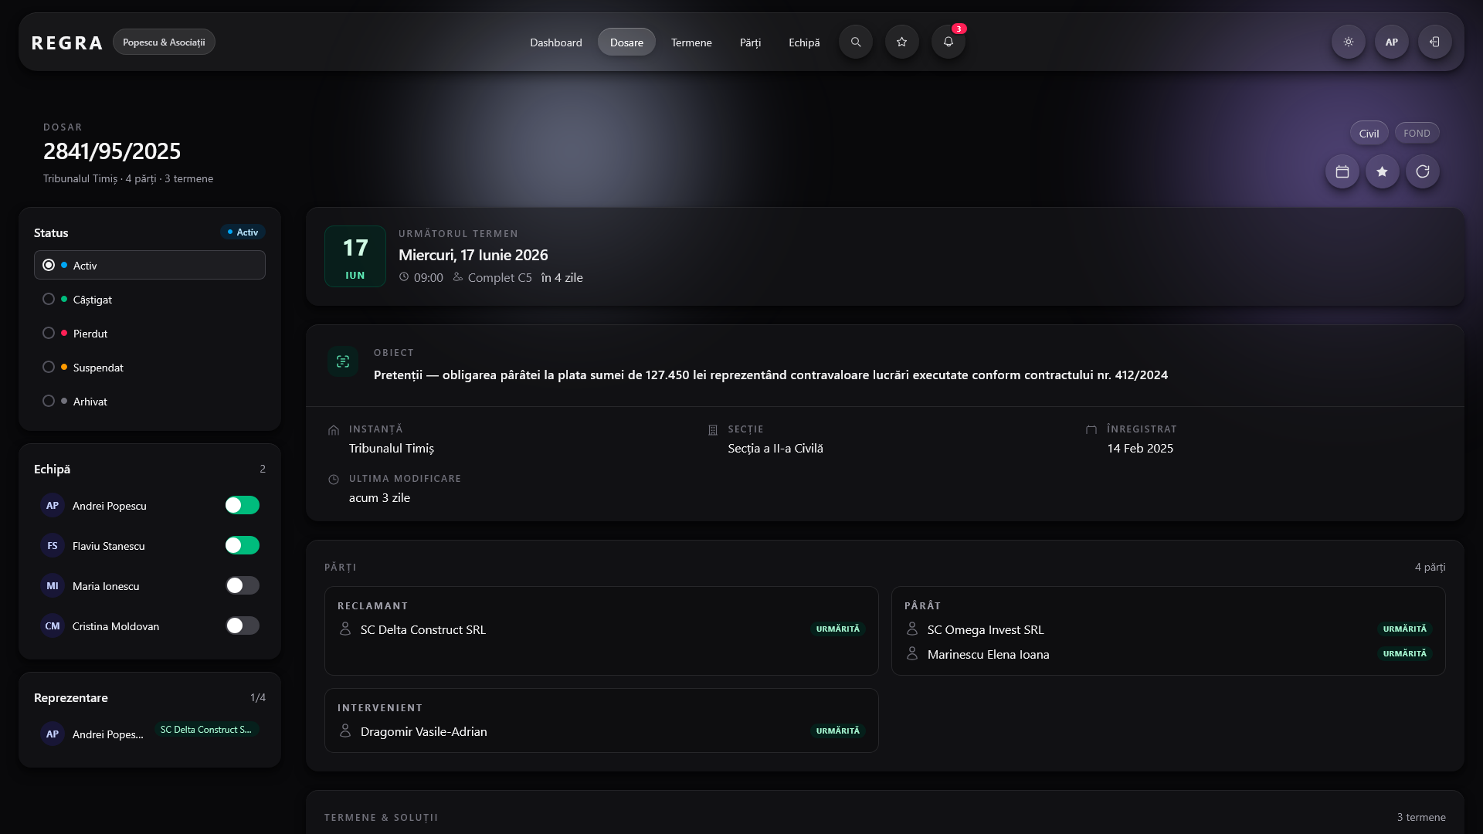Click the FS avatar of Flaviu Stanescu

coord(53,546)
